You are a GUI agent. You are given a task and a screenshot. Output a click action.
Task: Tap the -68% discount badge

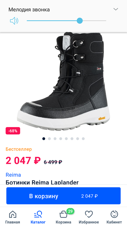point(13,131)
